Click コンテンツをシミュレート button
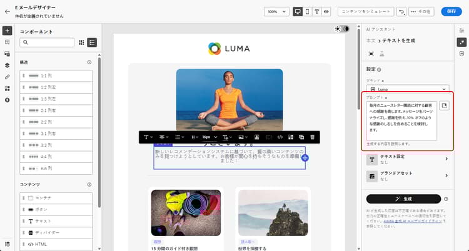The width and height of the screenshot is (469, 251). click(366, 12)
